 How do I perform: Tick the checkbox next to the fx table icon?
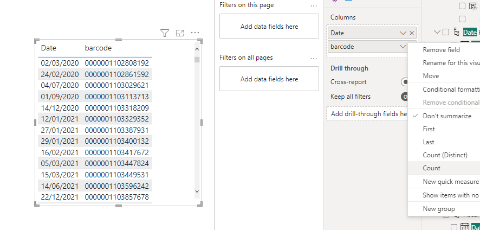point(462,6)
